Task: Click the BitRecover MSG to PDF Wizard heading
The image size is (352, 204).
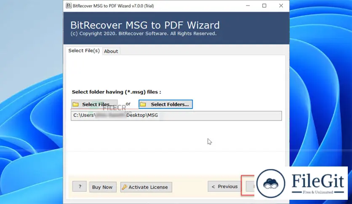Action: 145,25
